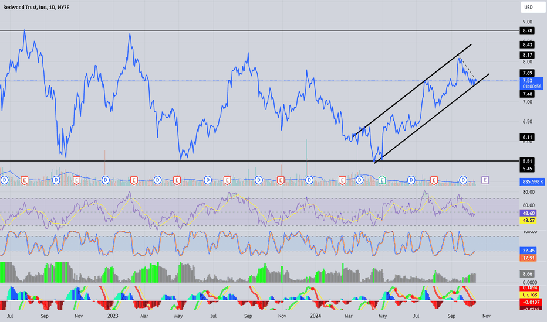547x322 pixels.
Task: Open the green earnings marker at May 2024
Action: pyautogui.click(x=382, y=180)
